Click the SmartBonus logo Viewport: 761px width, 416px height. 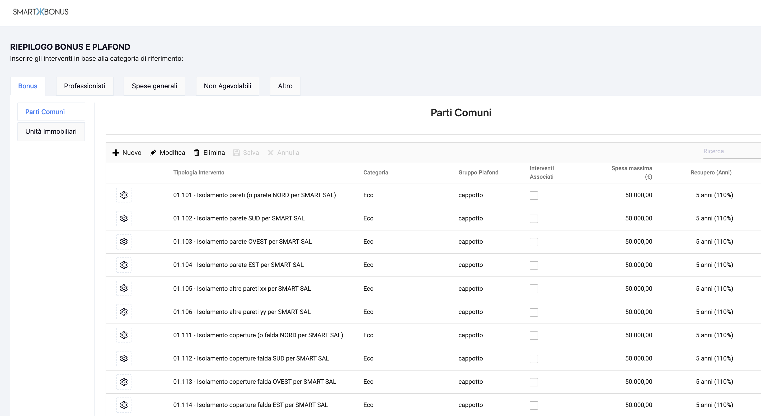click(x=40, y=12)
